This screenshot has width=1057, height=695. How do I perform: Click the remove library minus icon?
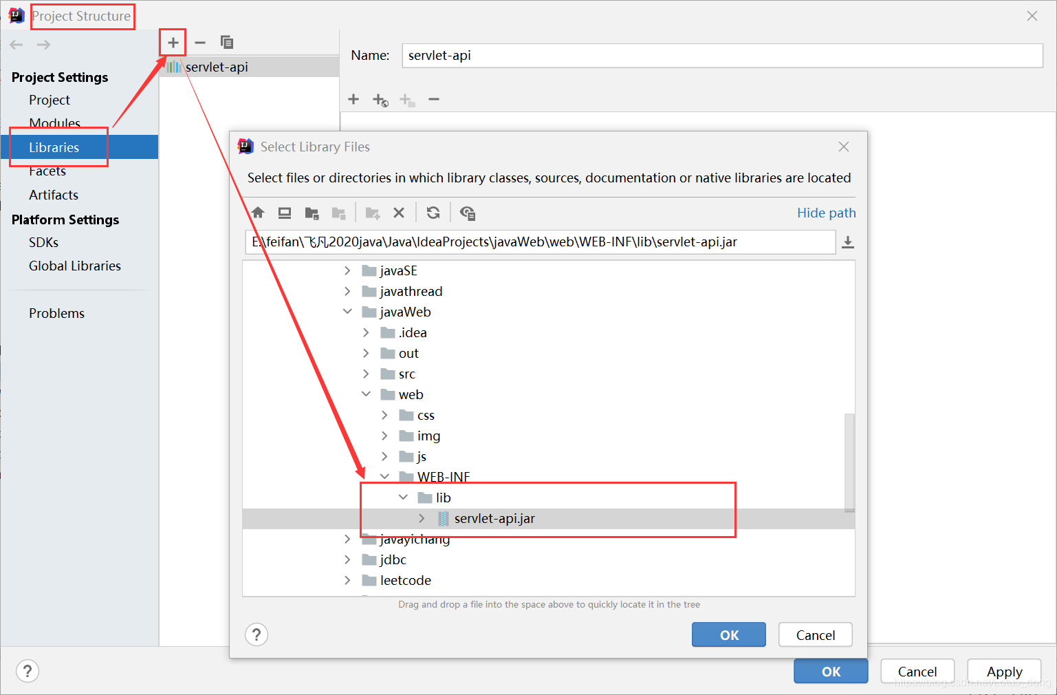coord(200,43)
